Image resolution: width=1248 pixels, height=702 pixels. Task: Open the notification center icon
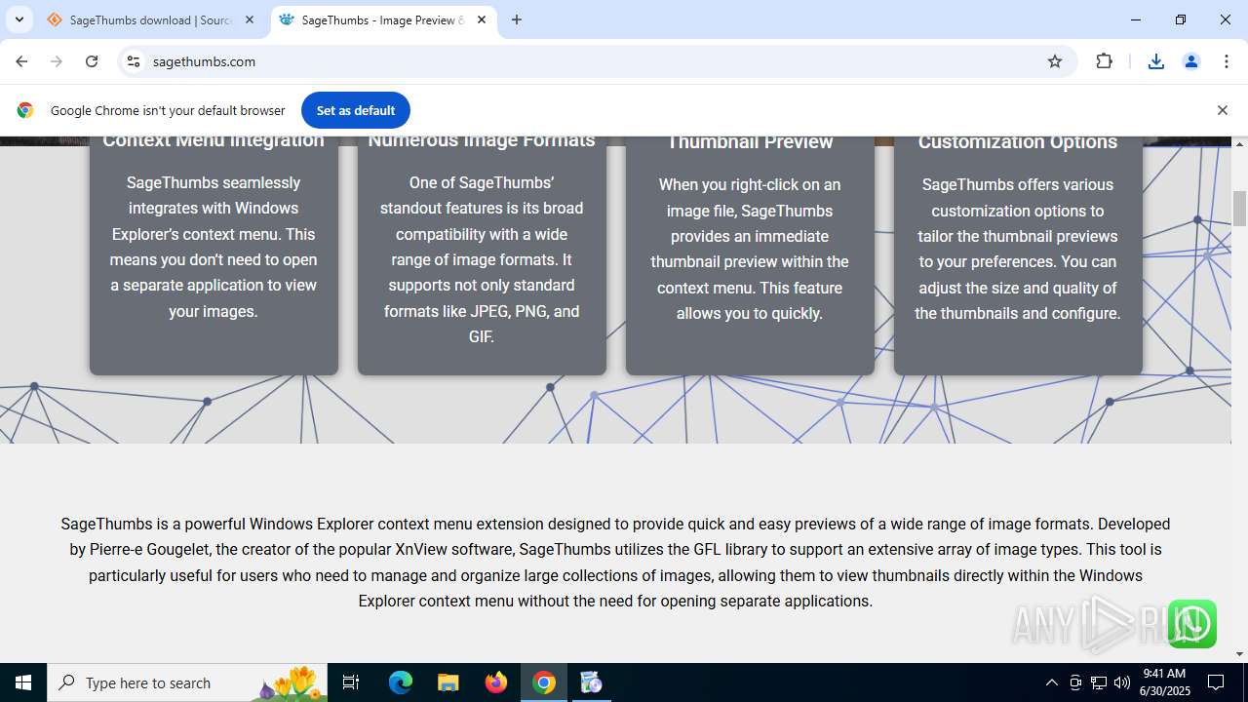(1217, 682)
